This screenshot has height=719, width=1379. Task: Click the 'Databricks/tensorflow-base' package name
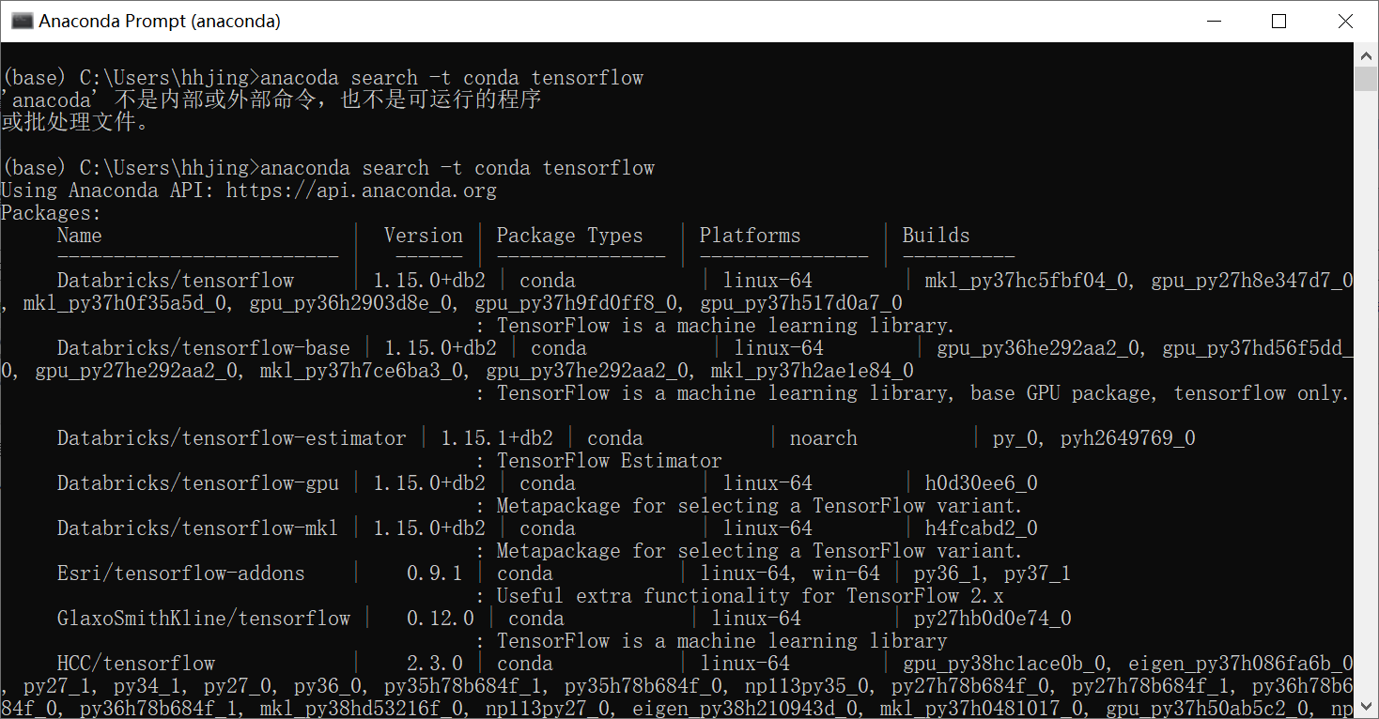click(x=203, y=348)
